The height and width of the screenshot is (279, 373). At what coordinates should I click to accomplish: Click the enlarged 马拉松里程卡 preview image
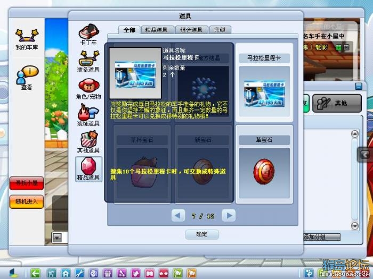[x=135, y=73]
